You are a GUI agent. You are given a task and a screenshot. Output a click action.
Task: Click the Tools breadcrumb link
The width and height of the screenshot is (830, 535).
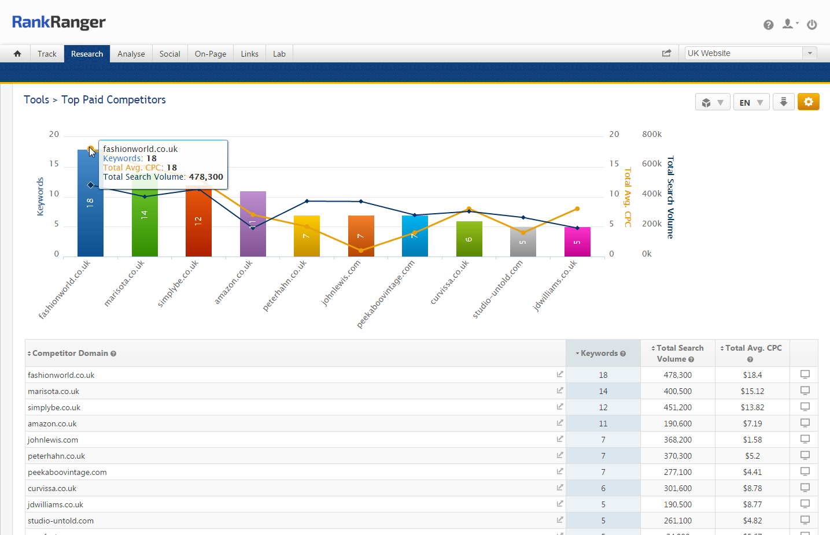click(36, 100)
